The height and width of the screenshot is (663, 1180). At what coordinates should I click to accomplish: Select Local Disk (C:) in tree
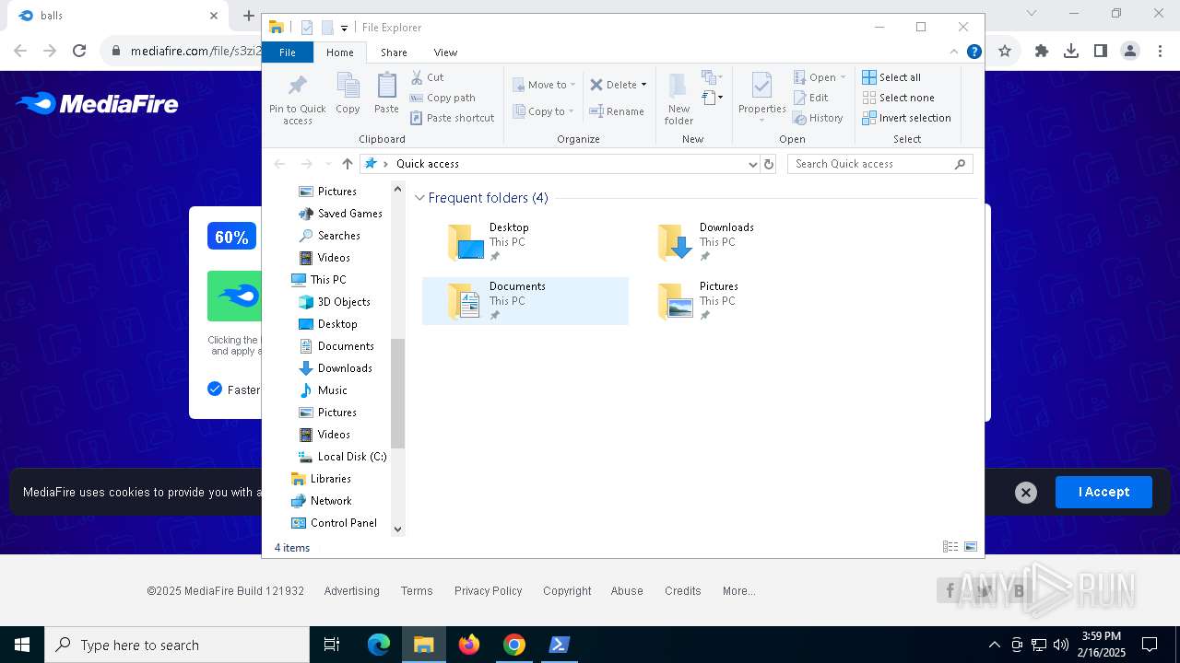[x=342, y=457]
